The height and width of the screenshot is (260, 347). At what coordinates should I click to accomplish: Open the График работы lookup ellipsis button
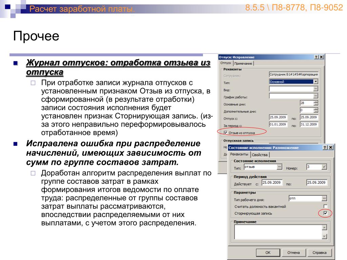(316, 96)
